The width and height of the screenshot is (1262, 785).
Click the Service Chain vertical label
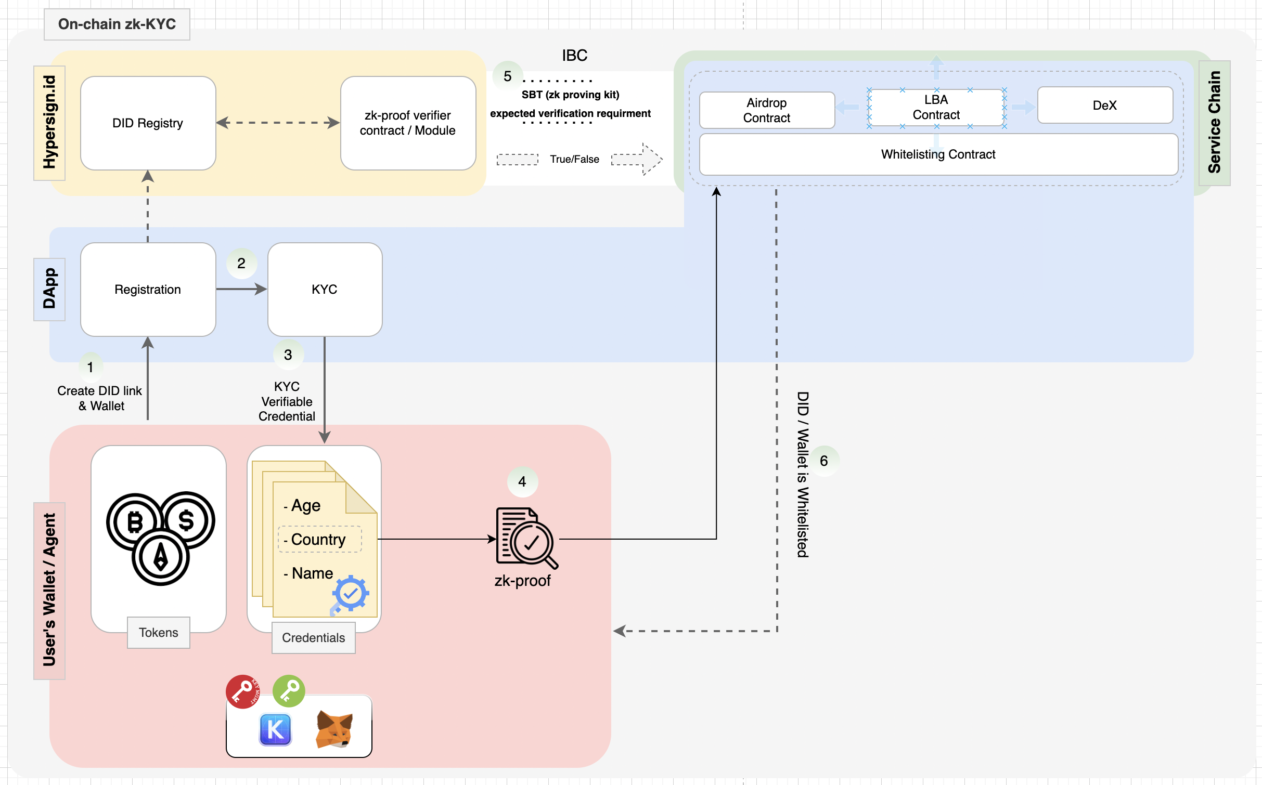[x=1214, y=123]
